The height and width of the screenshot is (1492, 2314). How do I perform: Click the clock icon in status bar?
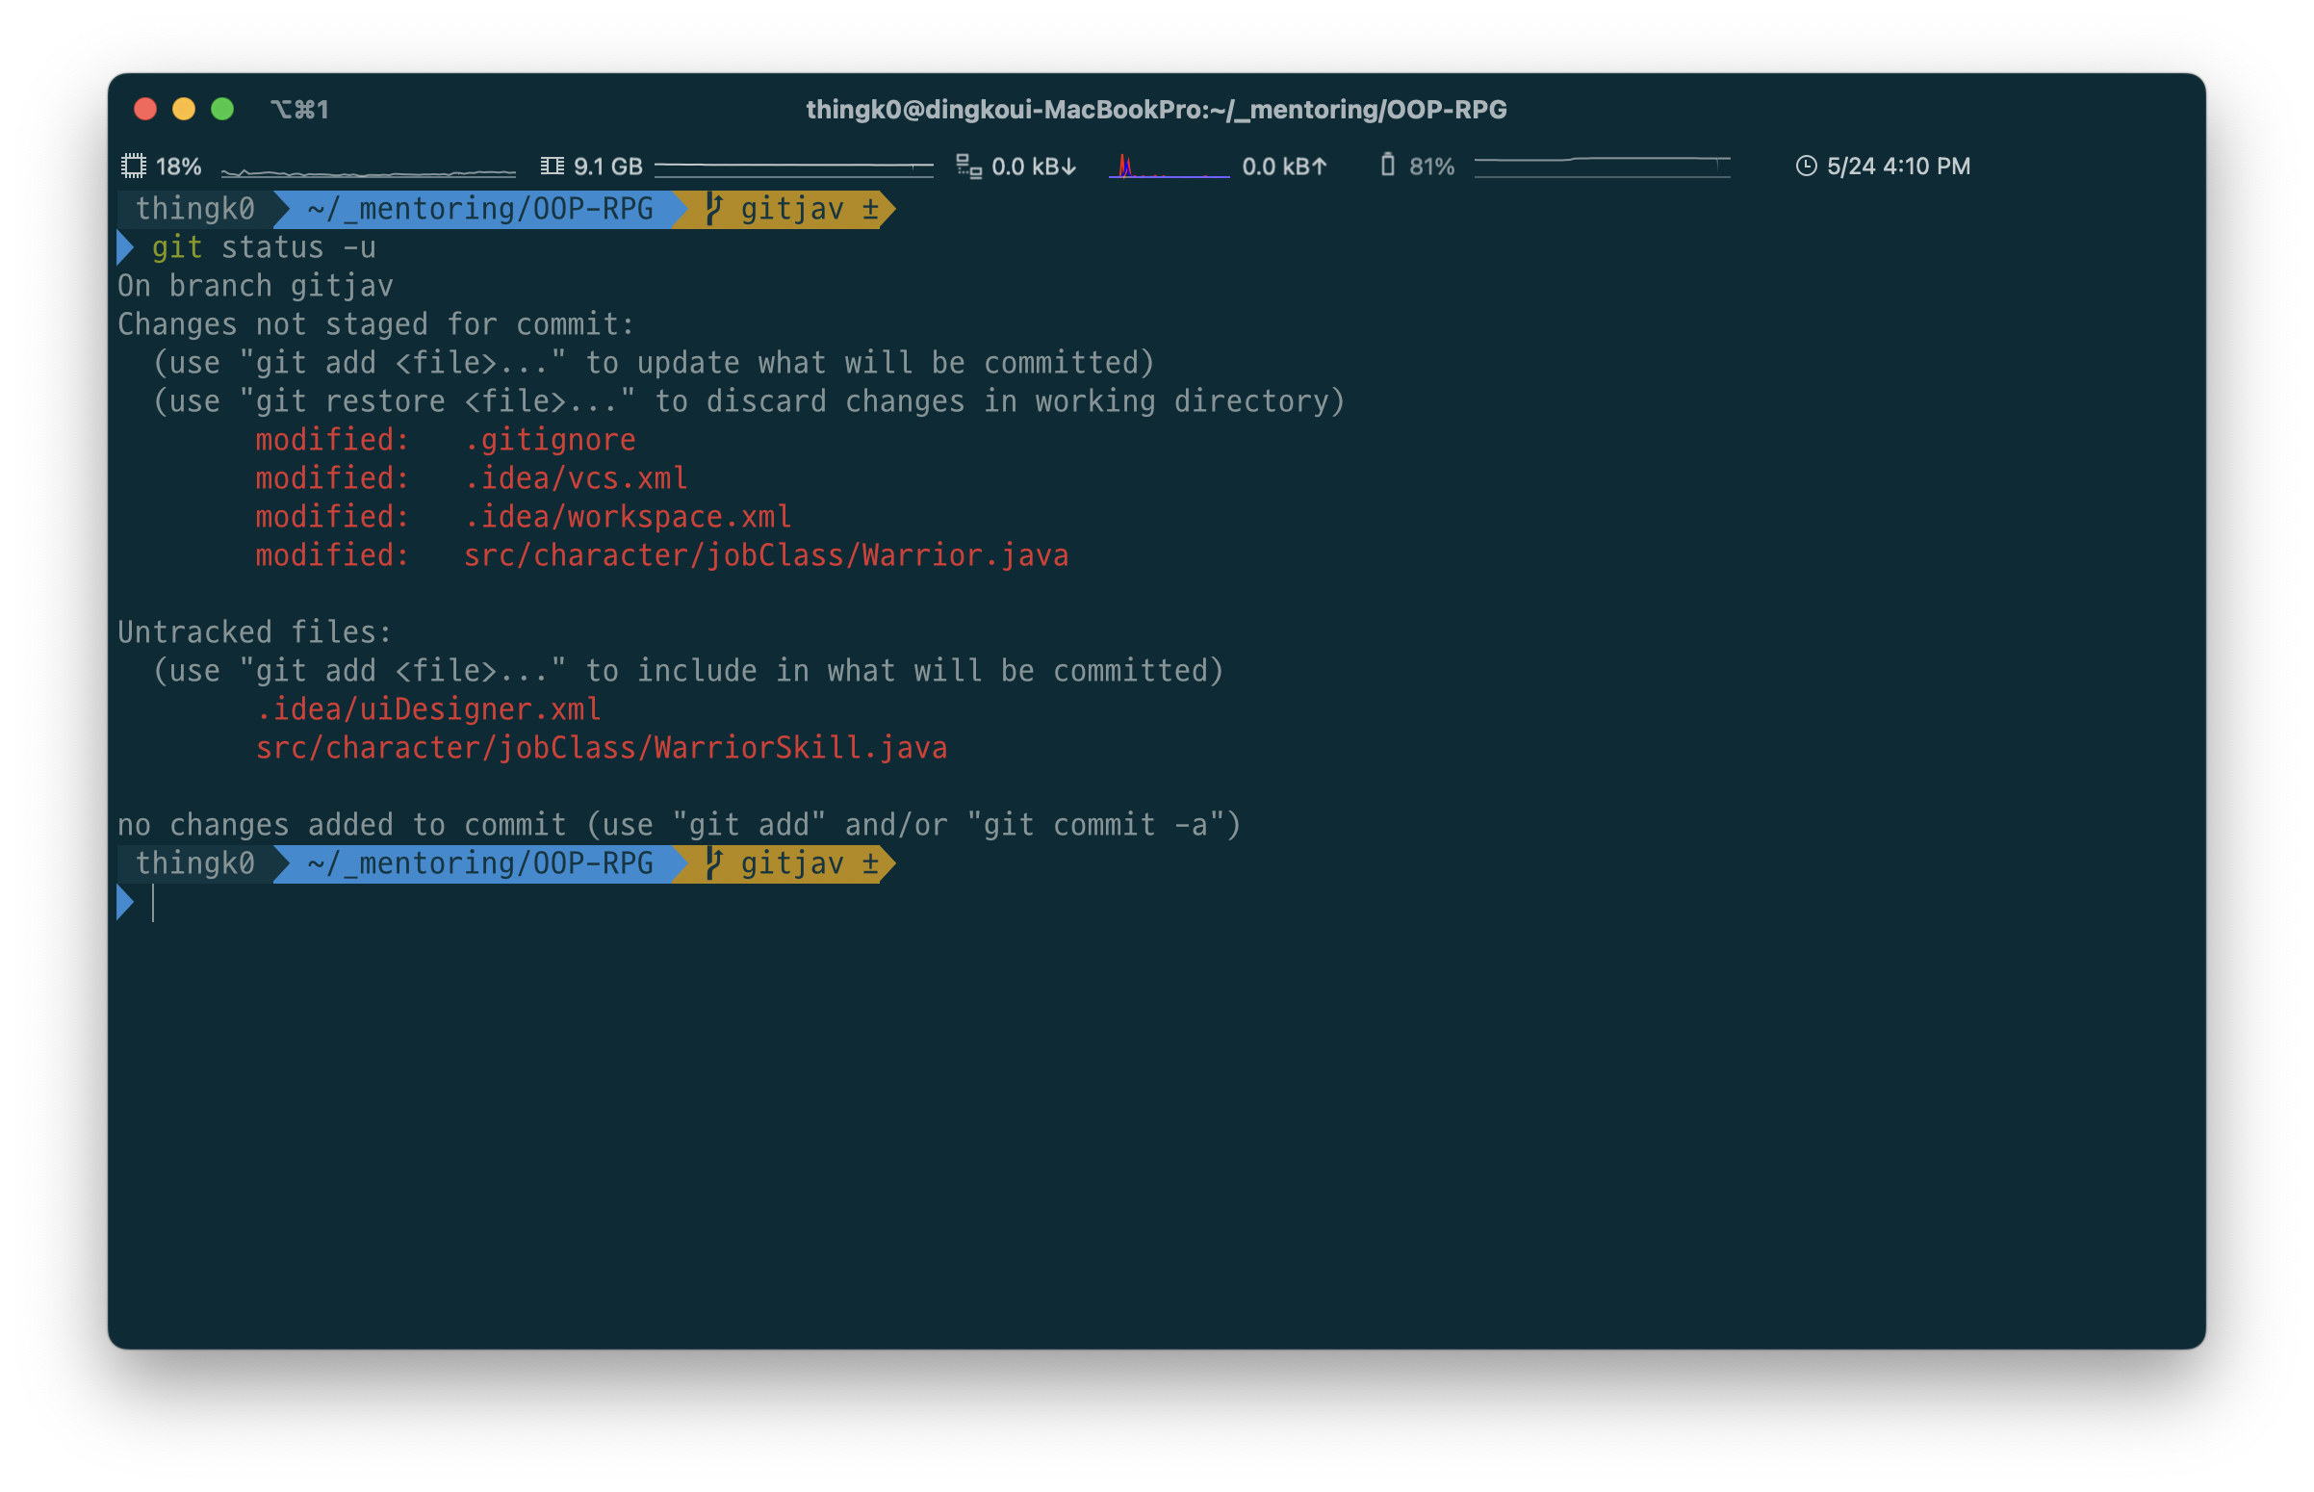tap(1806, 167)
